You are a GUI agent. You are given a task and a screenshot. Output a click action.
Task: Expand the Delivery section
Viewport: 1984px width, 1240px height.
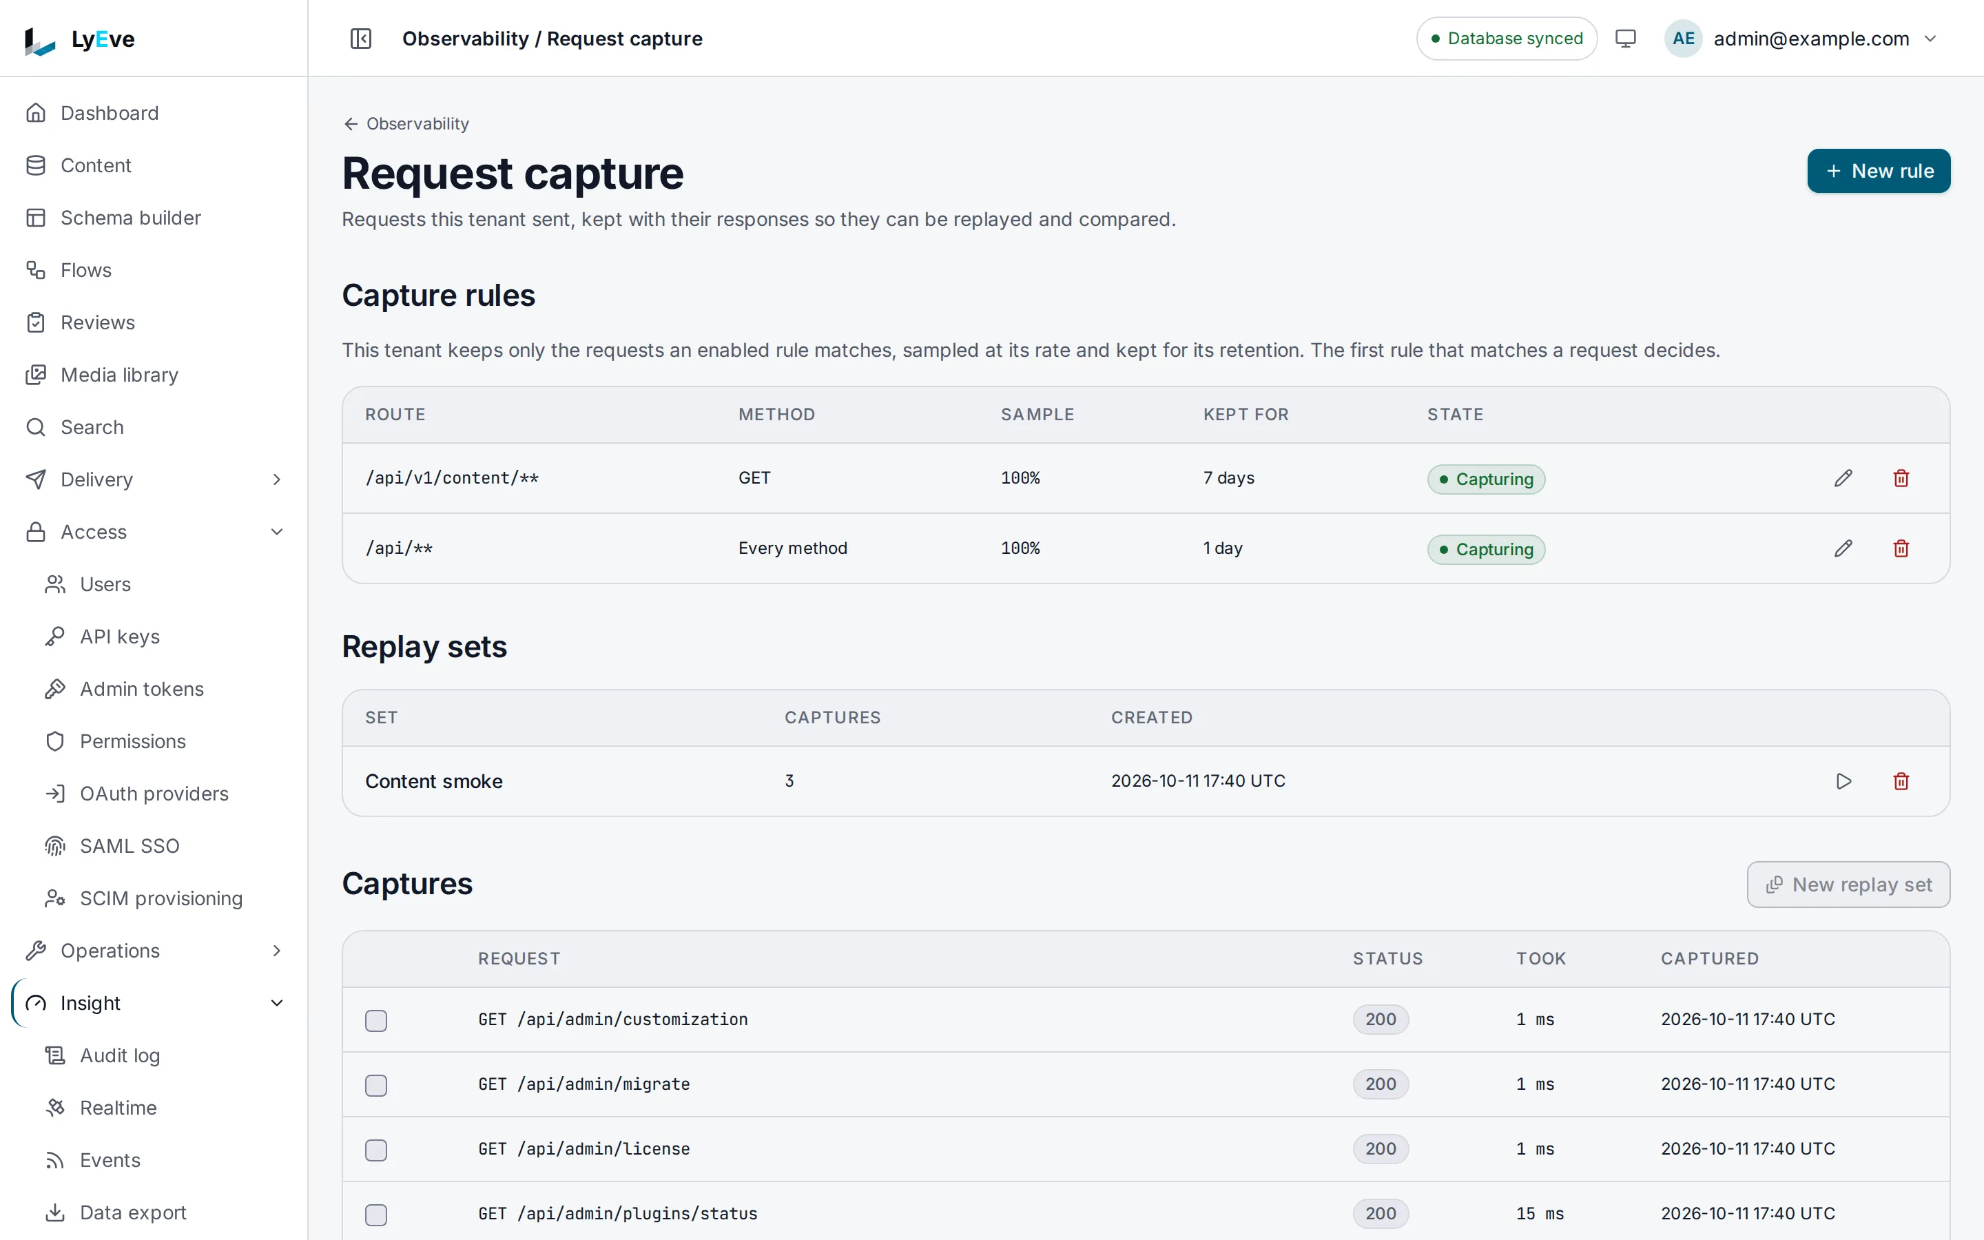(x=154, y=479)
